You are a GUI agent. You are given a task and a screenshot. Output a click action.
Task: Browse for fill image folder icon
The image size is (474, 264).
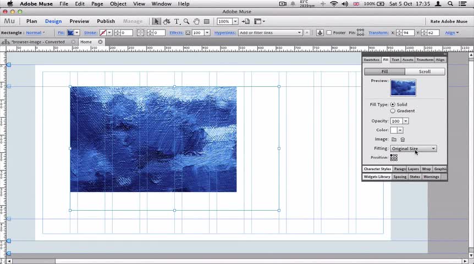394,139
